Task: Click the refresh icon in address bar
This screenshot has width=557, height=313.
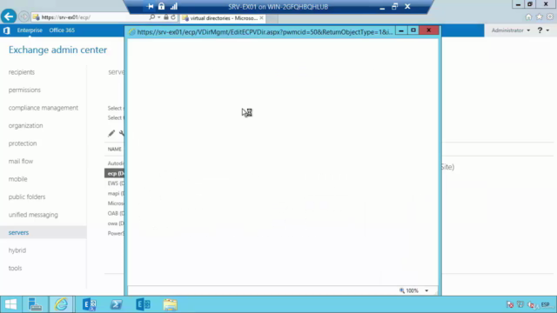Action: pos(173,17)
